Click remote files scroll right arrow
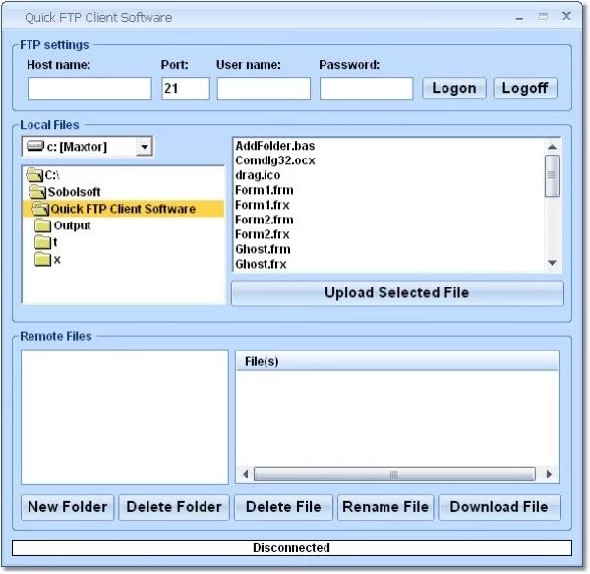The image size is (590, 574). [549, 474]
